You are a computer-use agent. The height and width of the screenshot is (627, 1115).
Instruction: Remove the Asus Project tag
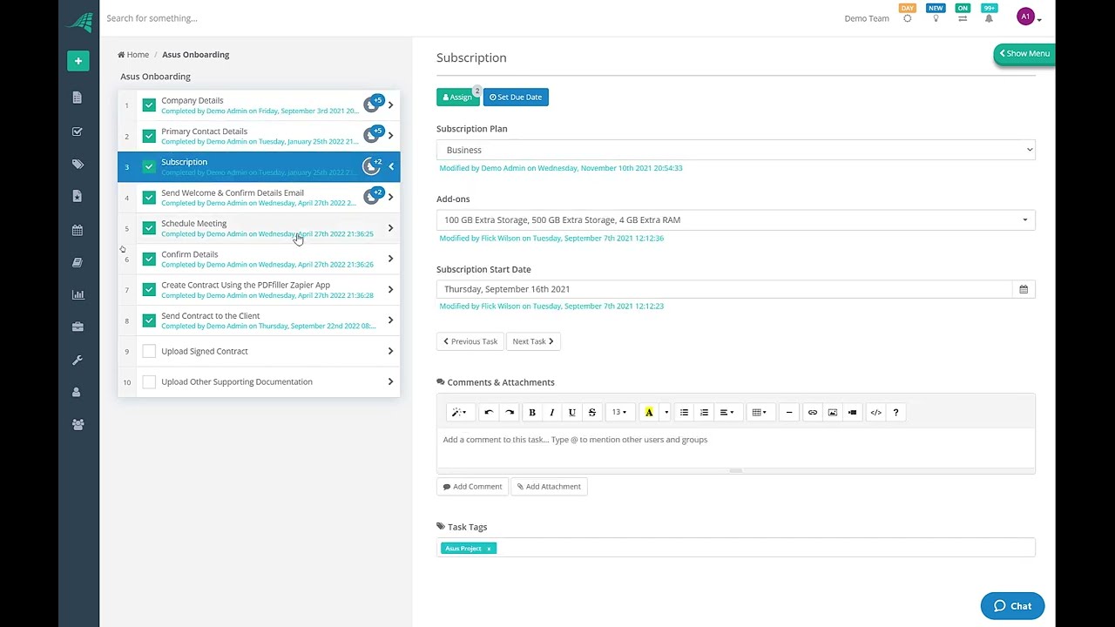tap(490, 549)
